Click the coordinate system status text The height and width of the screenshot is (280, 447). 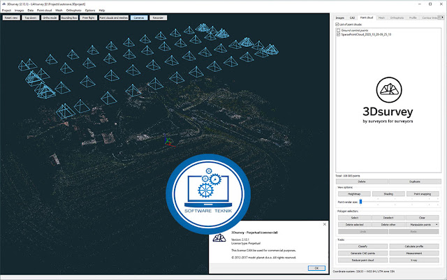364,272
